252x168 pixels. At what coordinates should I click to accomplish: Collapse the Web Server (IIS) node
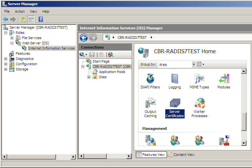pos(12,43)
